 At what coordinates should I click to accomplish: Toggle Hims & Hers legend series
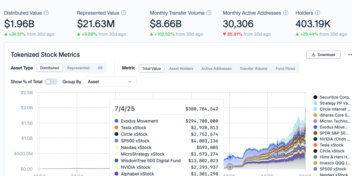click(332, 157)
